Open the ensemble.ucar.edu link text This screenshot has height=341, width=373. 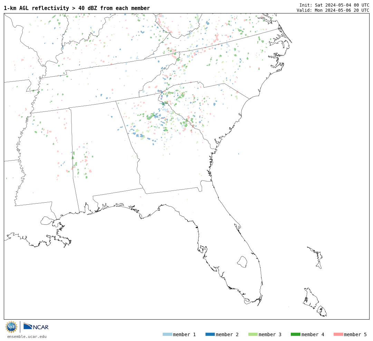pyautogui.click(x=27, y=337)
